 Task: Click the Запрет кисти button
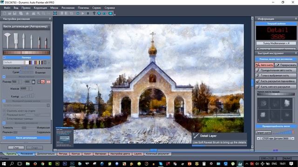click(264, 133)
